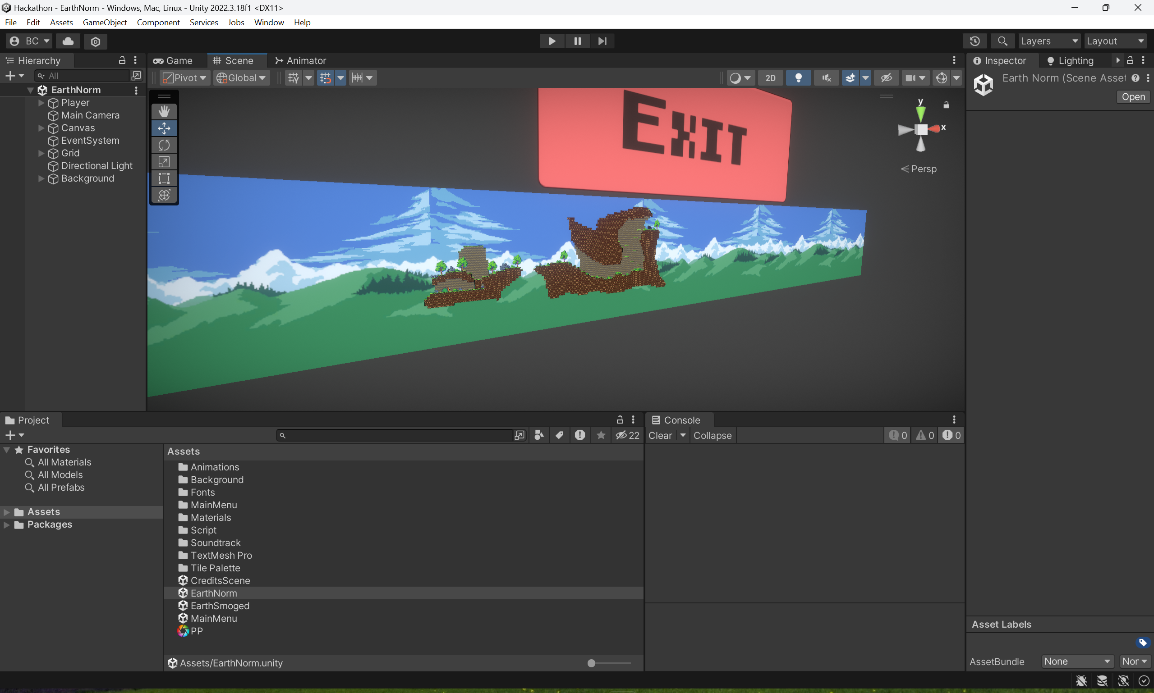The image size is (1154, 693).
Task: Select the Rotate tool
Action: [164, 145]
